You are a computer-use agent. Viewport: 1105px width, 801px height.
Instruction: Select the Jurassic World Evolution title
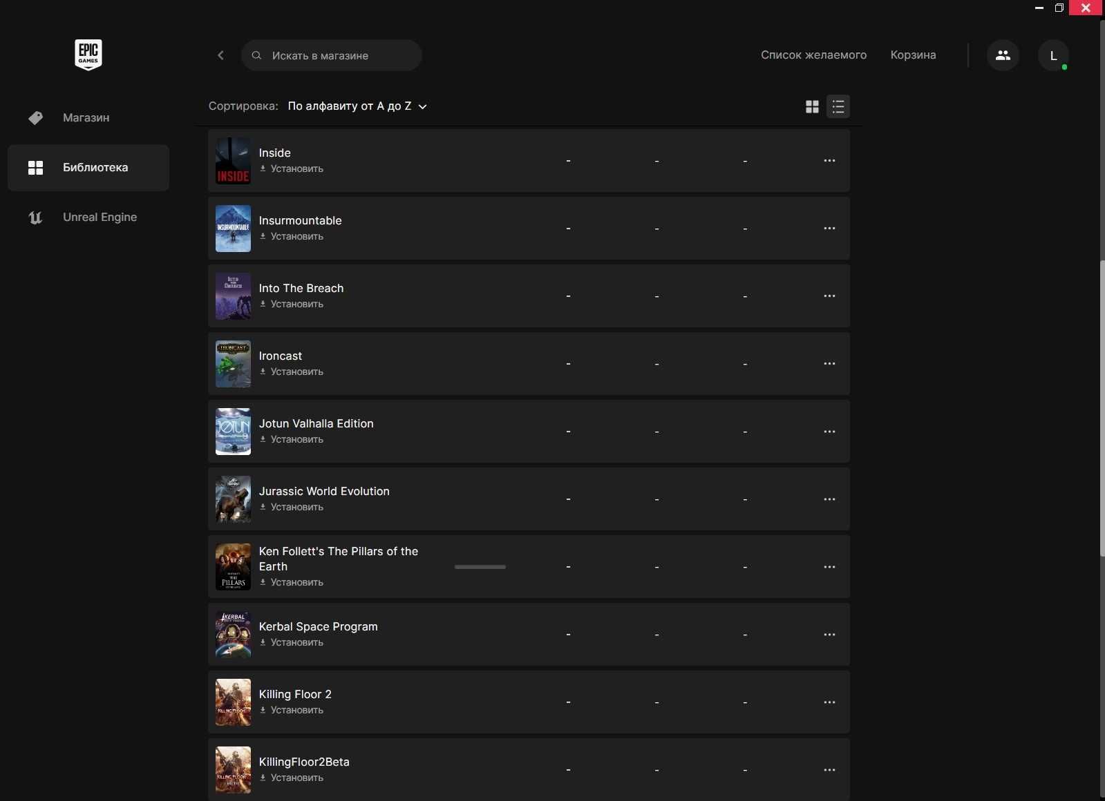pos(324,492)
